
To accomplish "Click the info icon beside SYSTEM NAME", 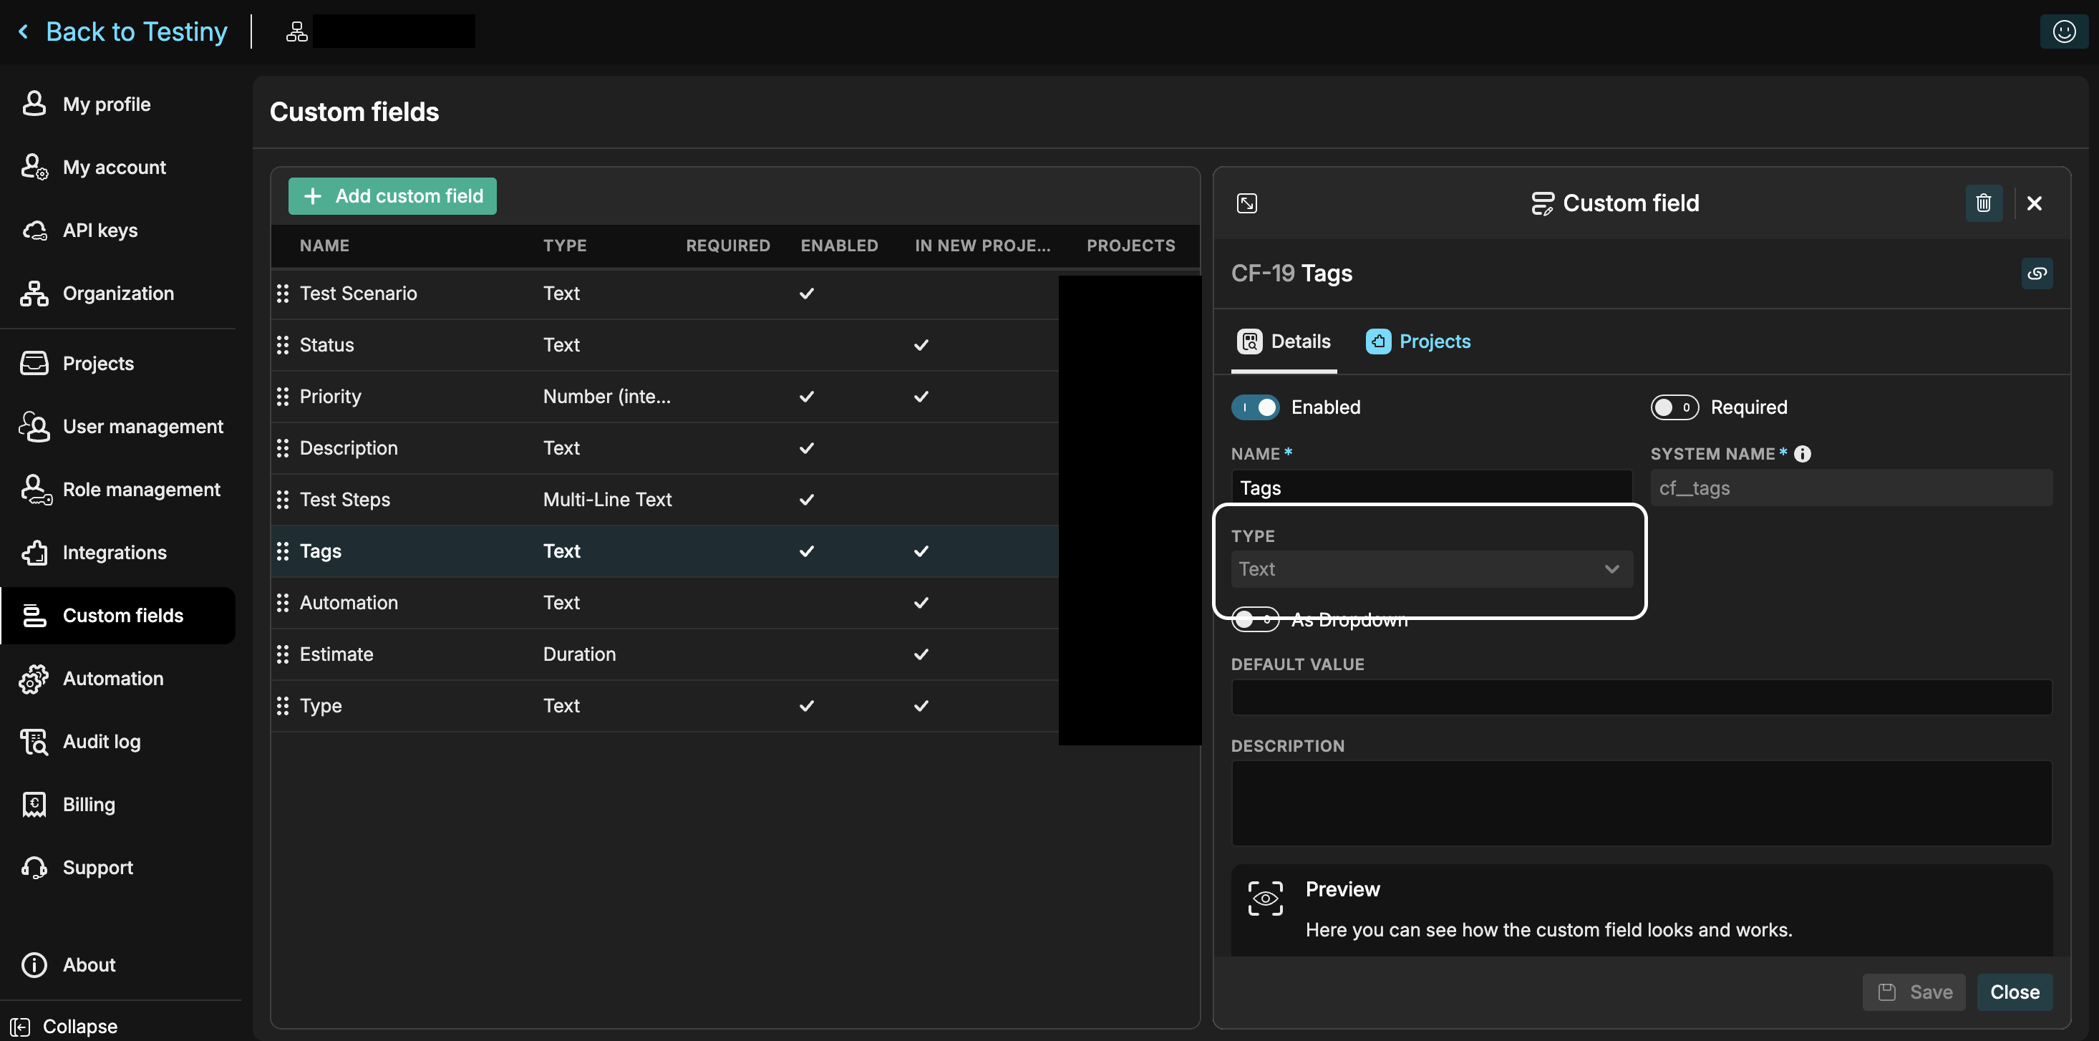I will tap(1803, 453).
